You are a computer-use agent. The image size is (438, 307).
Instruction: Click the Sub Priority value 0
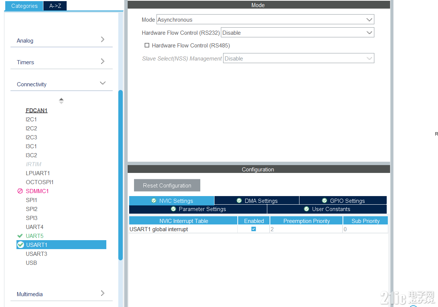365,229
